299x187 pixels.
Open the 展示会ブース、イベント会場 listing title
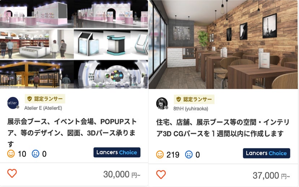[x=72, y=132]
